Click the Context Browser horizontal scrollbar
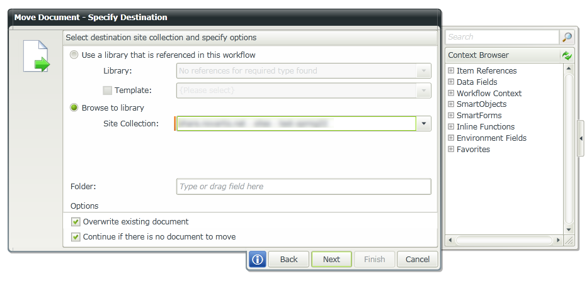The height and width of the screenshot is (286, 587). (x=504, y=240)
